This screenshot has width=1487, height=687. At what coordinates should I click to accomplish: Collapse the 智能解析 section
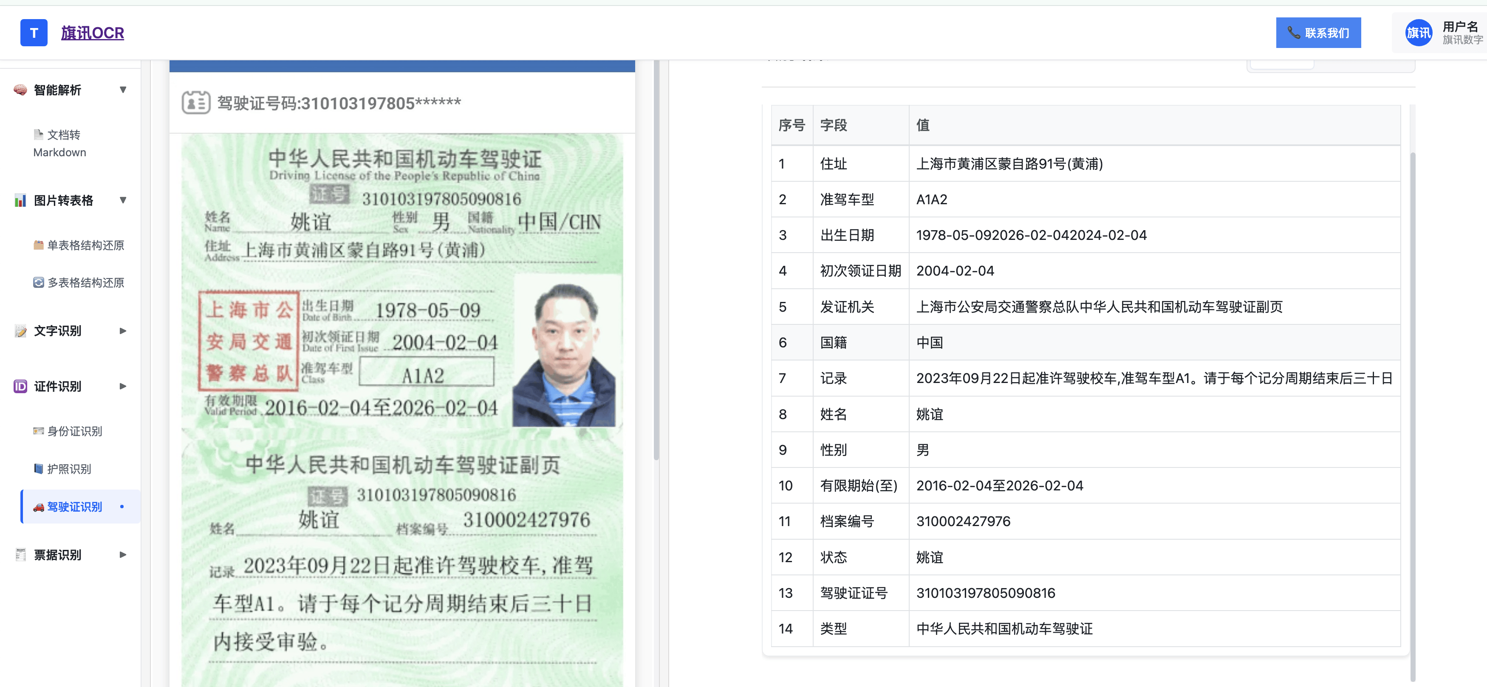coord(122,90)
